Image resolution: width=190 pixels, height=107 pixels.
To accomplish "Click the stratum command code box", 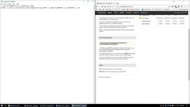I will pyautogui.click(x=117, y=44).
